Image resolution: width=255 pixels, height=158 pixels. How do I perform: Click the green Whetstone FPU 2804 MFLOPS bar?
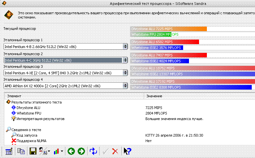click(x=151, y=34)
